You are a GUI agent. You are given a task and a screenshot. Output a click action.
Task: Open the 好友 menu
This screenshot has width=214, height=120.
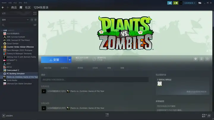pyautogui.click(x=15, y=3)
